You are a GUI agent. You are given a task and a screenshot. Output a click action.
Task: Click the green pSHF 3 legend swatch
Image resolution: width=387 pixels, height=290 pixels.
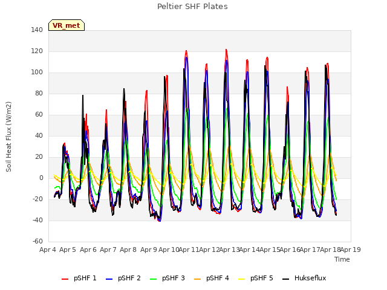click(x=153, y=279)
